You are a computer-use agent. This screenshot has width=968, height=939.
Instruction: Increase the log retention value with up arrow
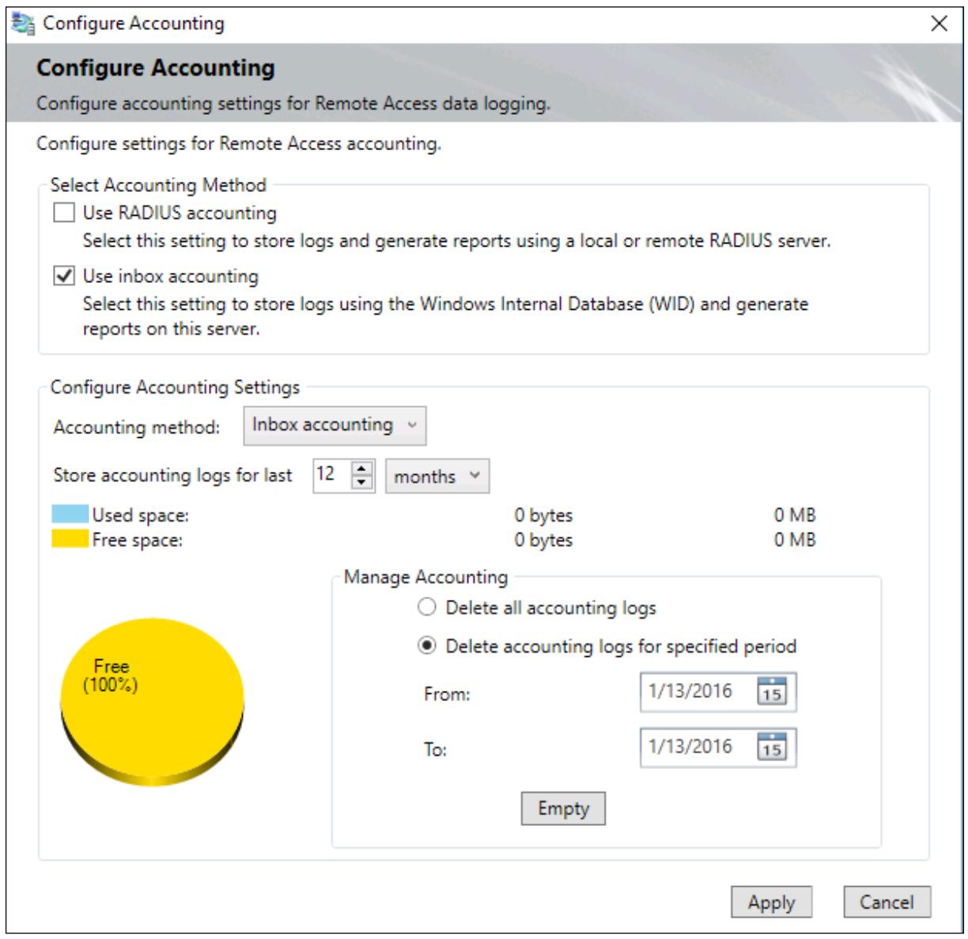pyautogui.click(x=362, y=469)
